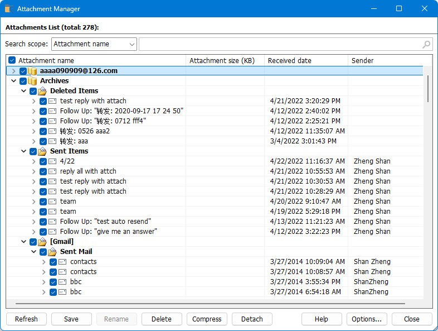Collapse the Sent Items folder
Viewport: 438px width, 331px height.
(24, 151)
